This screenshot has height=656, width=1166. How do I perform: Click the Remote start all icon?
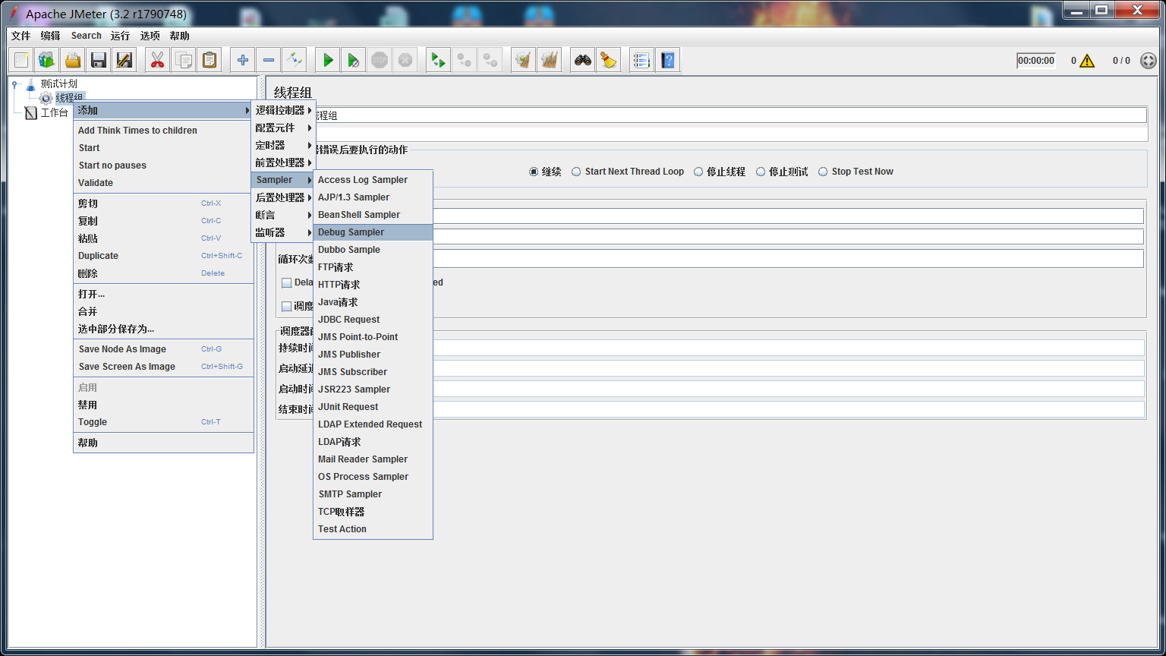pos(438,60)
